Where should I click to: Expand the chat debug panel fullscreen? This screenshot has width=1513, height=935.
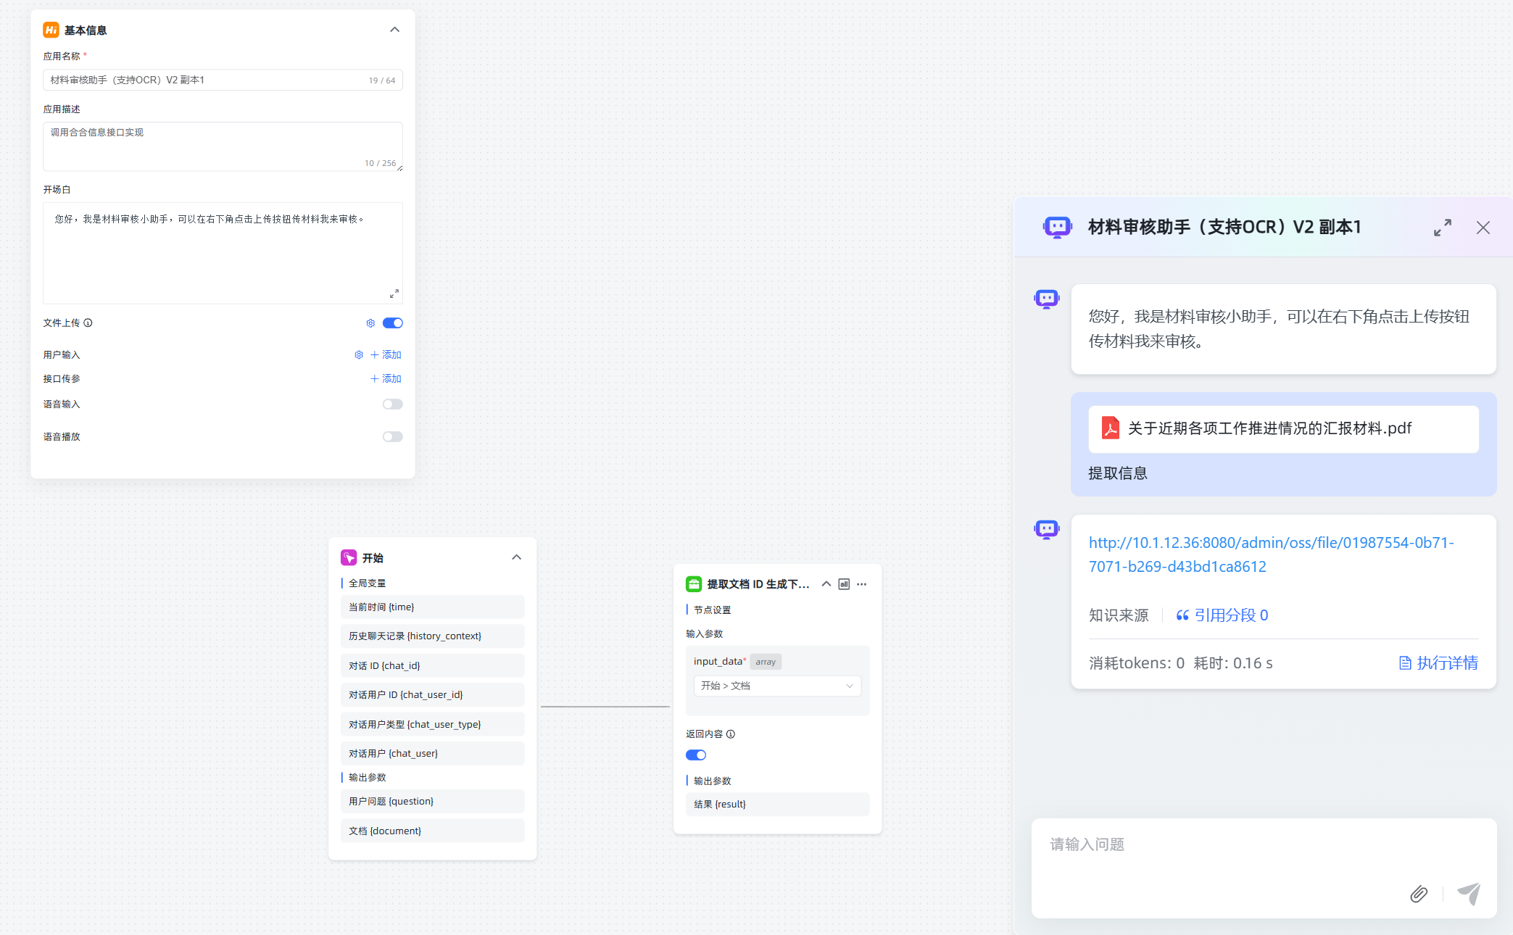(1443, 228)
